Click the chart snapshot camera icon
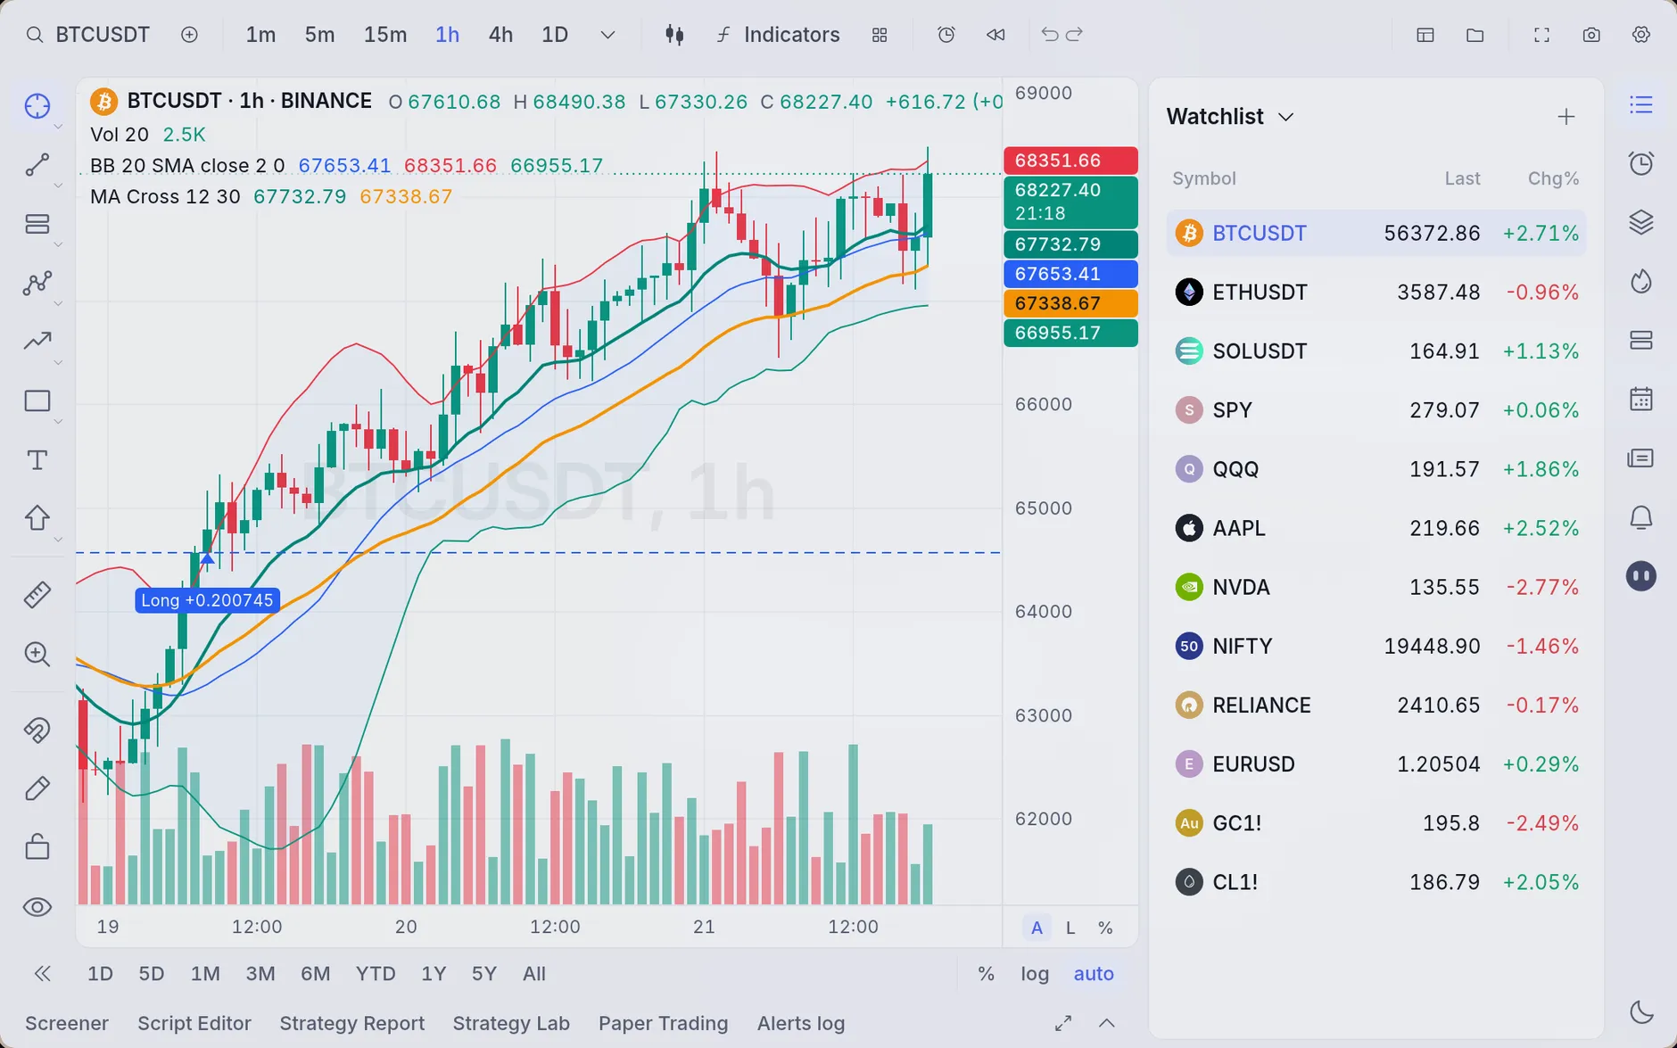Viewport: 1677px width, 1048px height. coord(1591,35)
